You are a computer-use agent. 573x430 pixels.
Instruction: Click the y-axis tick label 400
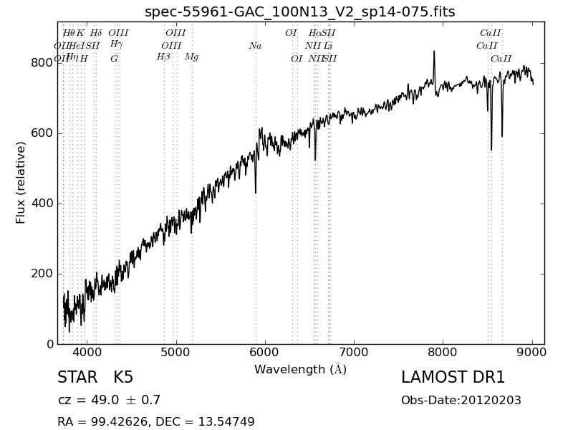click(42, 204)
